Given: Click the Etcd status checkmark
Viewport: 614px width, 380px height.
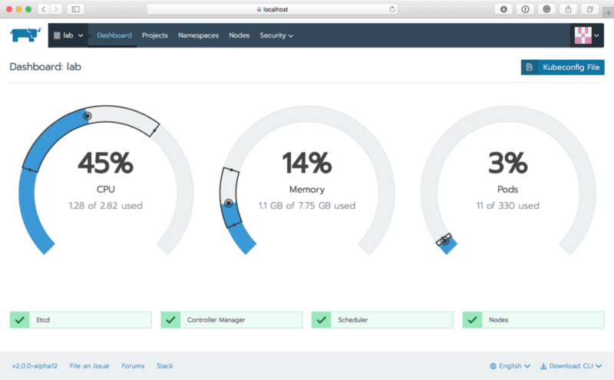Looking at the screenshot, I should point(19,320).
